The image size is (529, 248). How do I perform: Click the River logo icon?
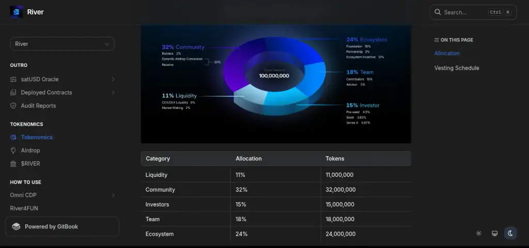[x=16, y=12]
